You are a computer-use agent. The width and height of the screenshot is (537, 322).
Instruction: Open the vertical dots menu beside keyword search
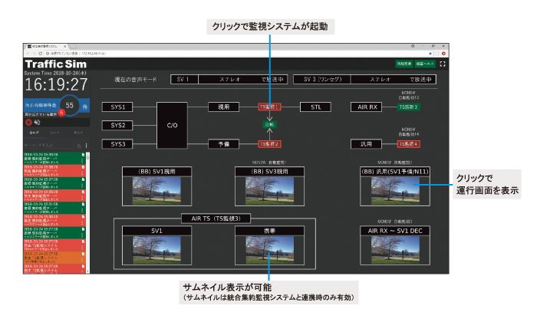coord(86,146)
